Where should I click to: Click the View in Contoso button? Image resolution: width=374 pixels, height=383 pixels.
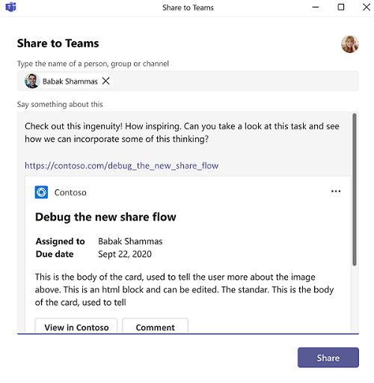pyautogui.click(x=76, y=325)
